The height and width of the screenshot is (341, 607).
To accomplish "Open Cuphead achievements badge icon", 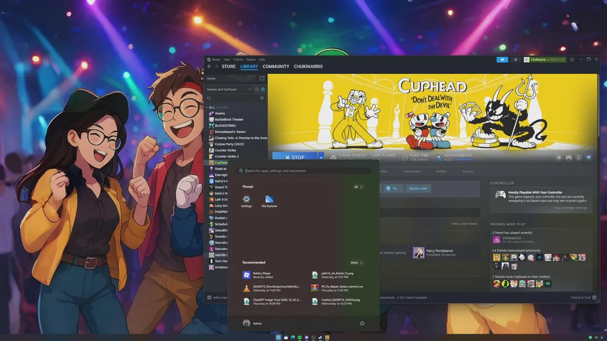I will point(439,157).
